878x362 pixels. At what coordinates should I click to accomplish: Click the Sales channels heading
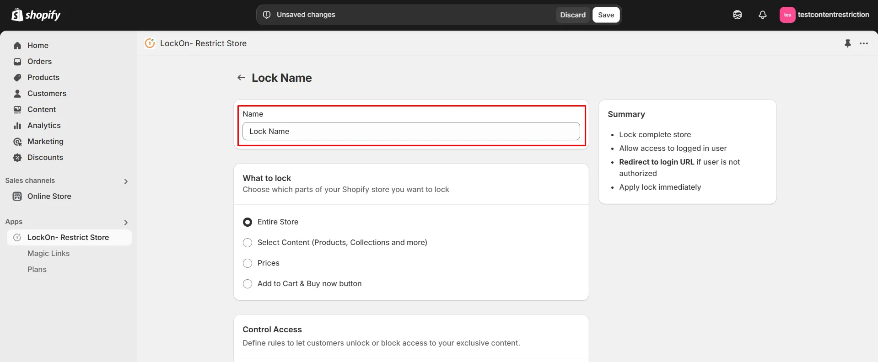tap(30, 181)
